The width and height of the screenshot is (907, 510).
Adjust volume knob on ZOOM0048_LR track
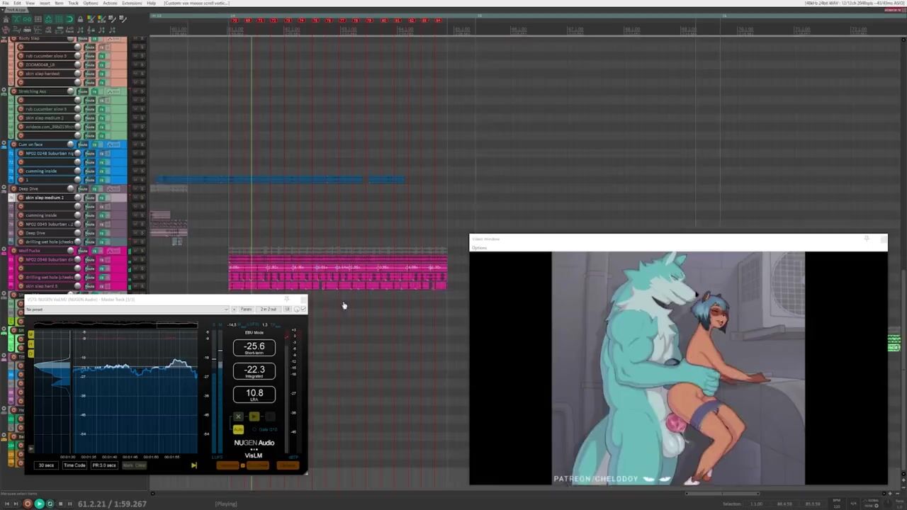coord(77,64)
